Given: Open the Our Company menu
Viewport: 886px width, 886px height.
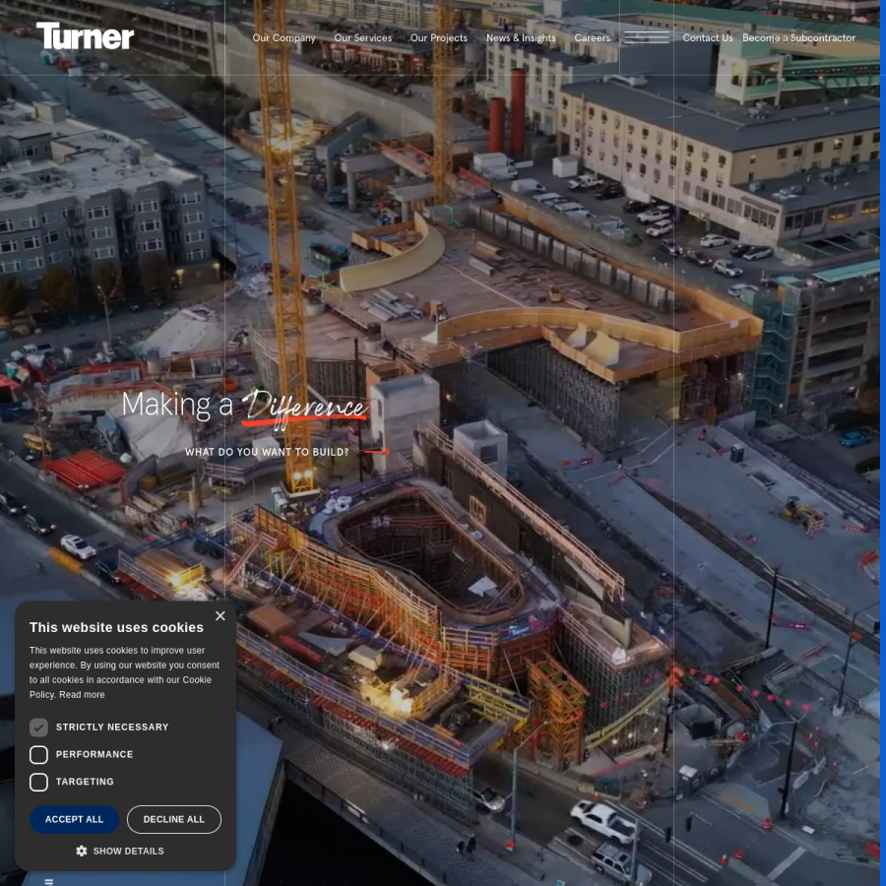Looking at the screenshot, I should pyautogui.click(x=284, y=37).
